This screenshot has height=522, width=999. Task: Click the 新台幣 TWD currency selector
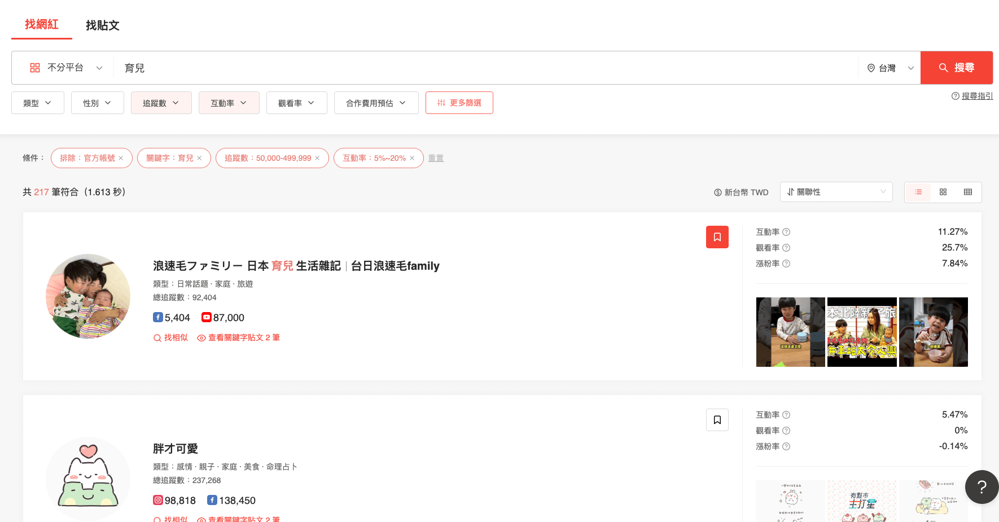tap(741, 192)
